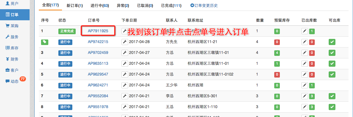Open order AP9551978
The height and width of the screenshot is (117, 353).
point(98,107)
